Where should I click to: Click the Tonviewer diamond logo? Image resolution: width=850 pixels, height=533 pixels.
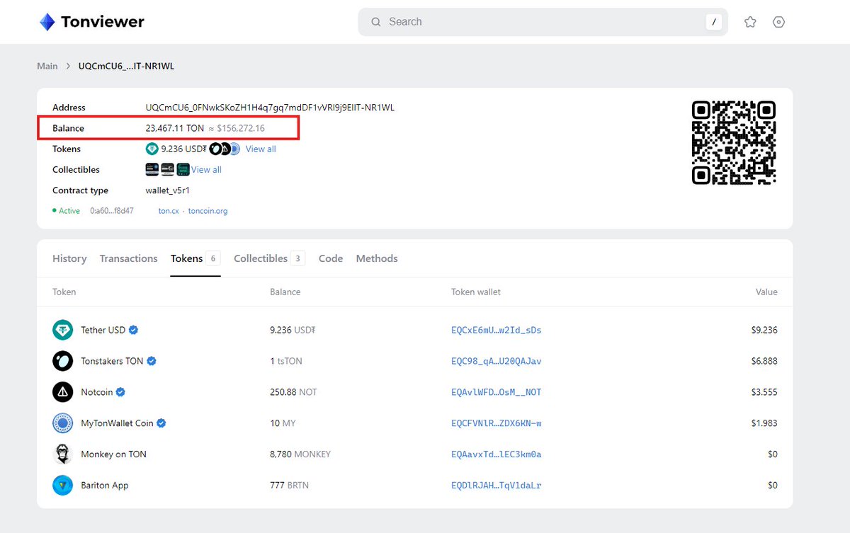pos(47,22)
